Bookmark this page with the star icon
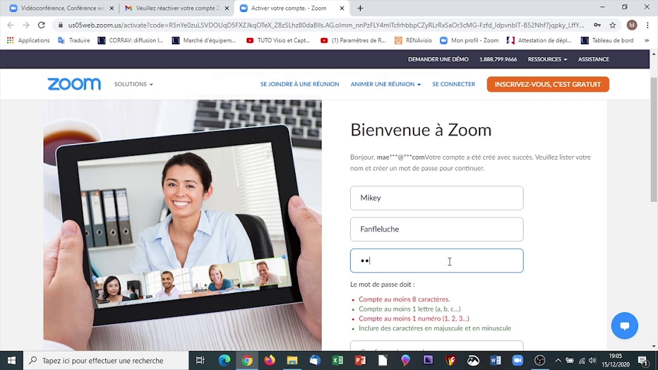The image size is (658, 370). pos(613,25)
